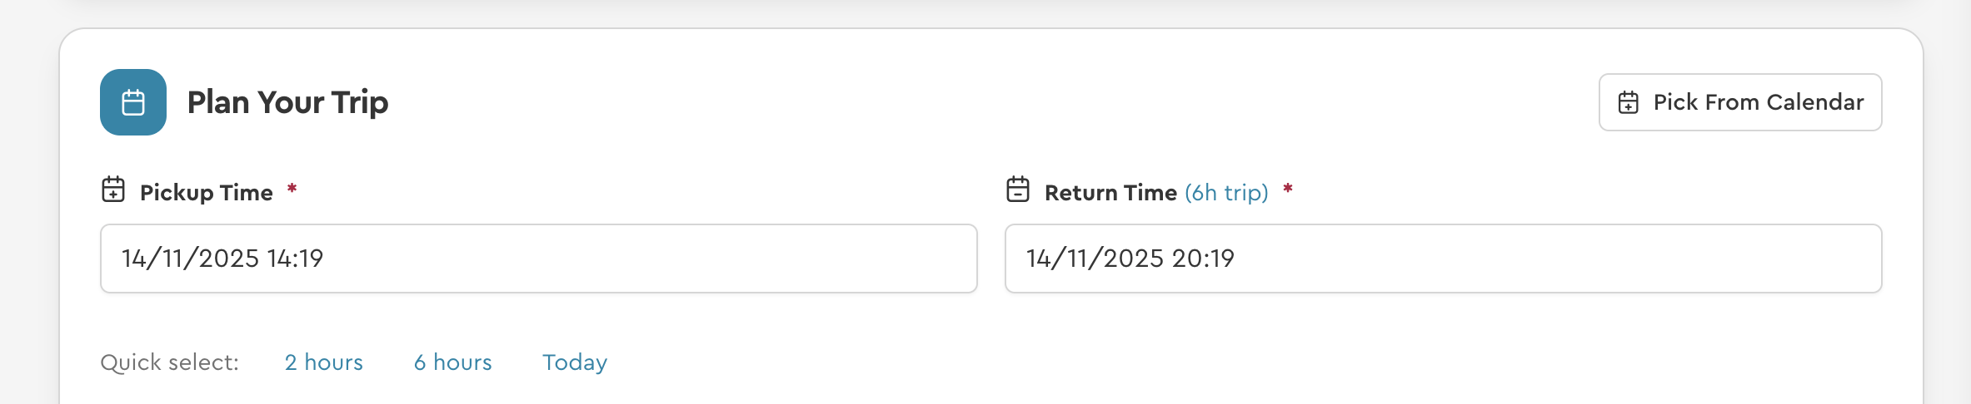Screen dimensions: 1971x404
Task: Click the Return Time label text
Action: [x=1110, y=193]
